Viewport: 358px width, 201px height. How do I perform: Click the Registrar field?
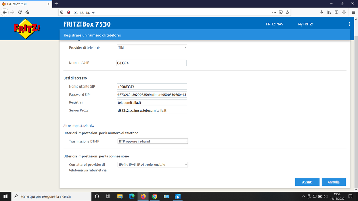click(152, 103)
